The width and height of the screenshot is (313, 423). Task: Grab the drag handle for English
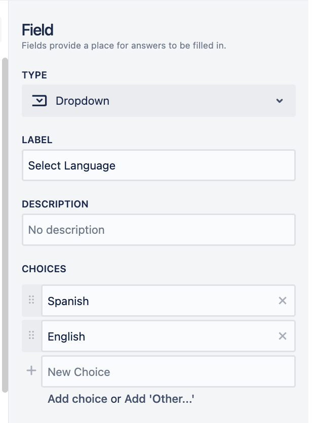tap(31, 335)
